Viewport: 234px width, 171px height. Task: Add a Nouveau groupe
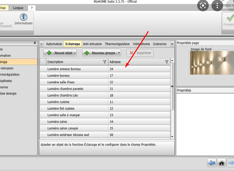tap(101, 53)
